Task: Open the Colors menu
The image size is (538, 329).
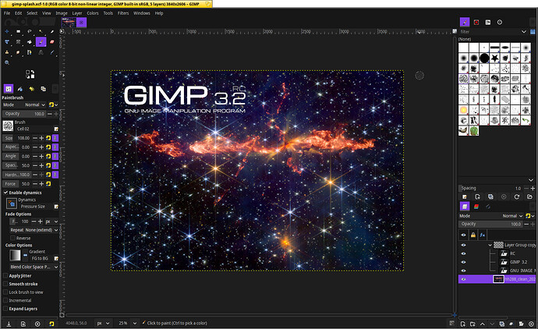Action: 93,13
